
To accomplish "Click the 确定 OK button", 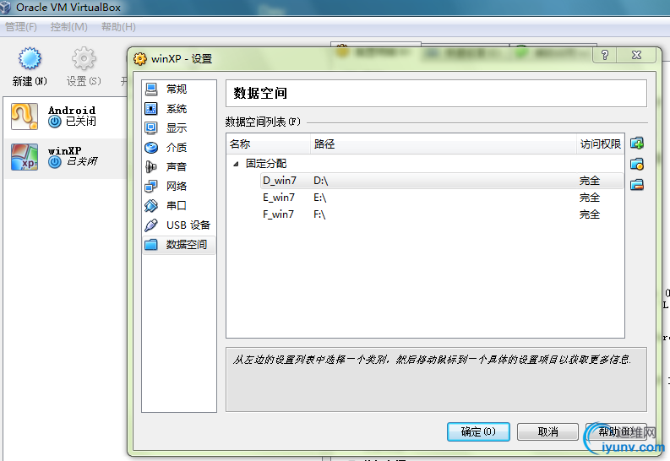I will click(x=478, y=431).
